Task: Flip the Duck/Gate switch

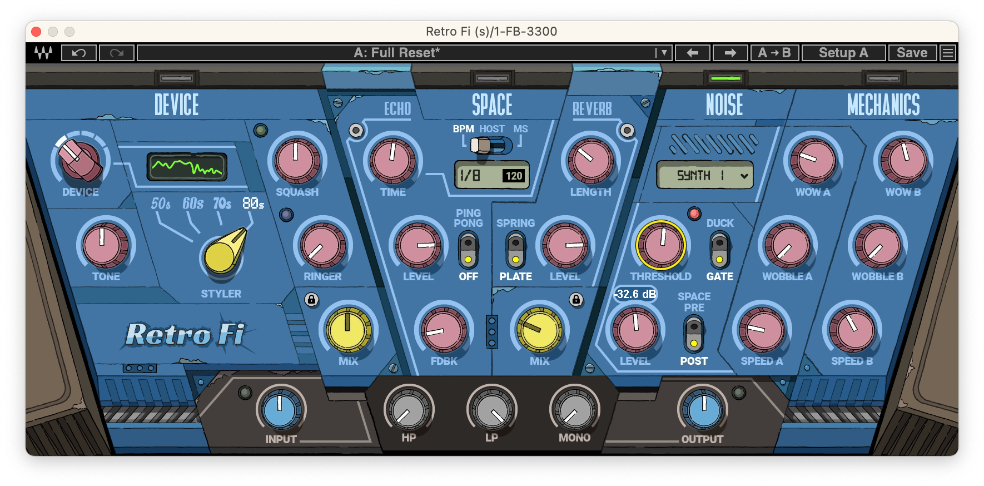Action: coord(719,250)
